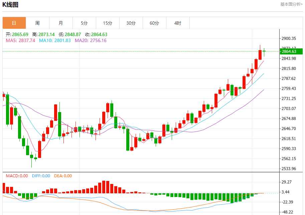Open the 15分 interval tab
The height and width of the screenshot is (215, 305).
108,23
